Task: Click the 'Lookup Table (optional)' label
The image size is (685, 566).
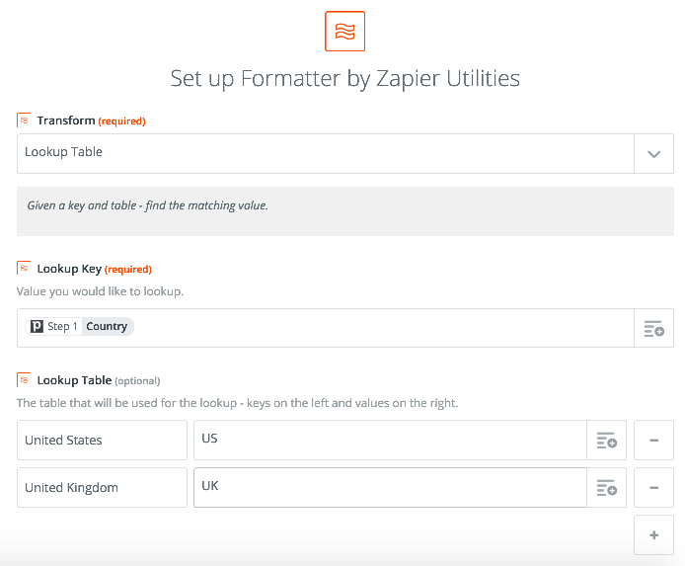Action: click(99, 380)
